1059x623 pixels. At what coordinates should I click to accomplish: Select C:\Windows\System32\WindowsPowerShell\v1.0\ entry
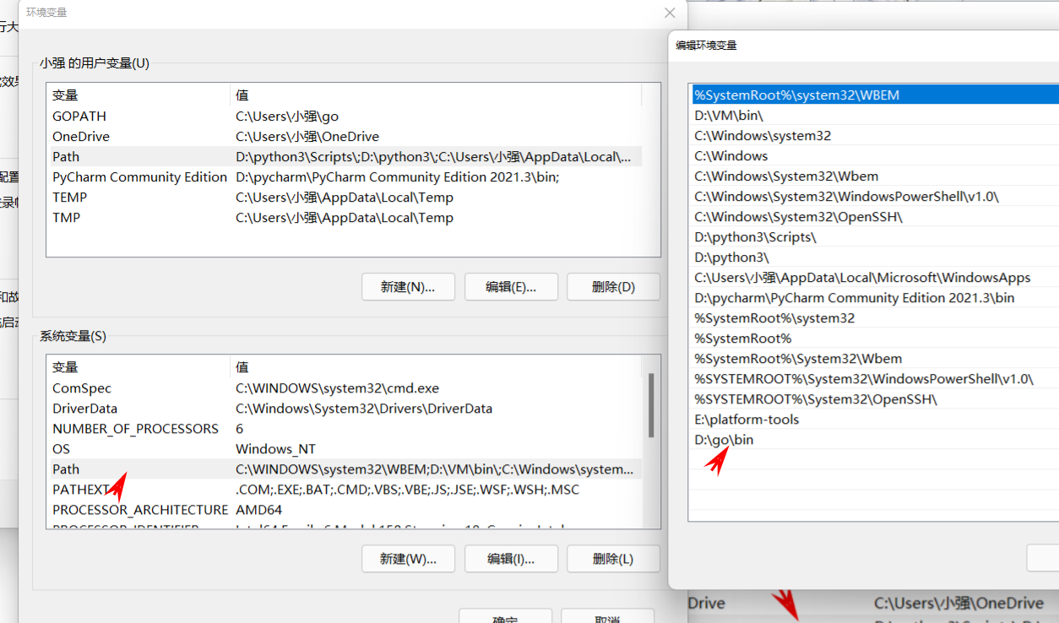(875, 197)
